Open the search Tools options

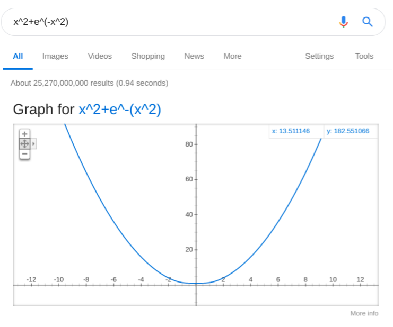364,56
